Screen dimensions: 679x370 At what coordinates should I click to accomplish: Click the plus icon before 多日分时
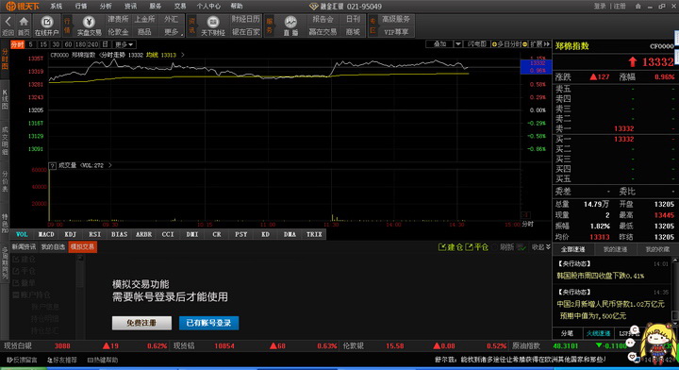[x=494, y=44]
